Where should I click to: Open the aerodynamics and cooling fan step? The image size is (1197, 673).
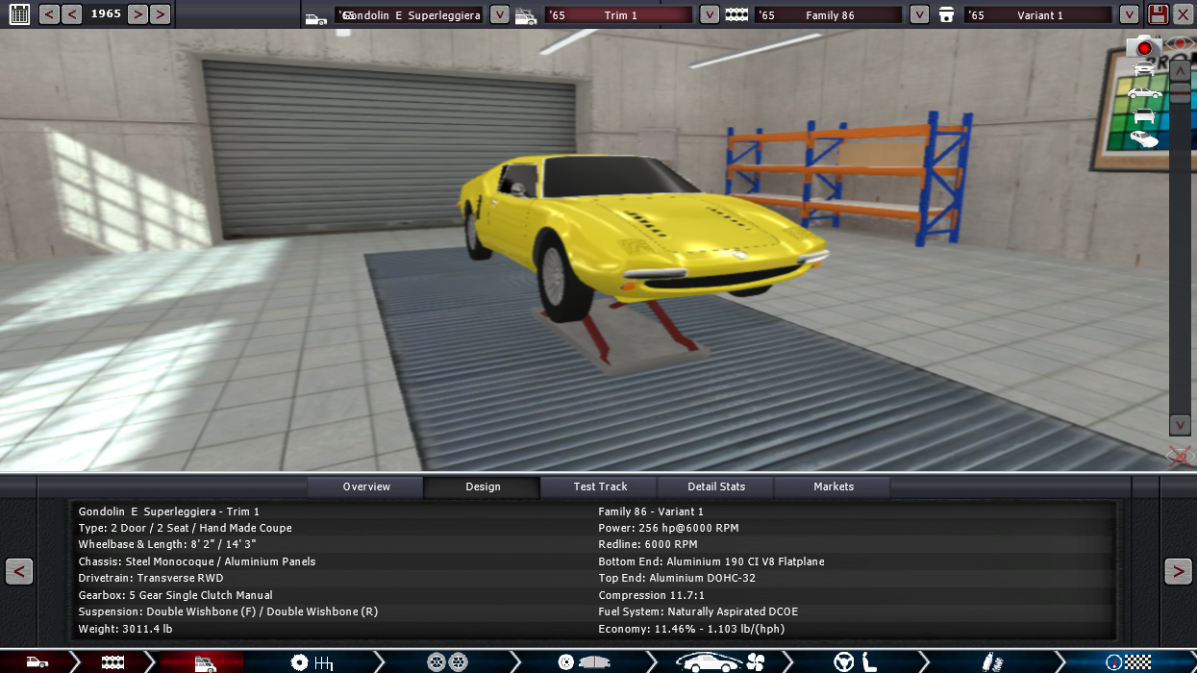pyautogui.click(x=719, y=661)
